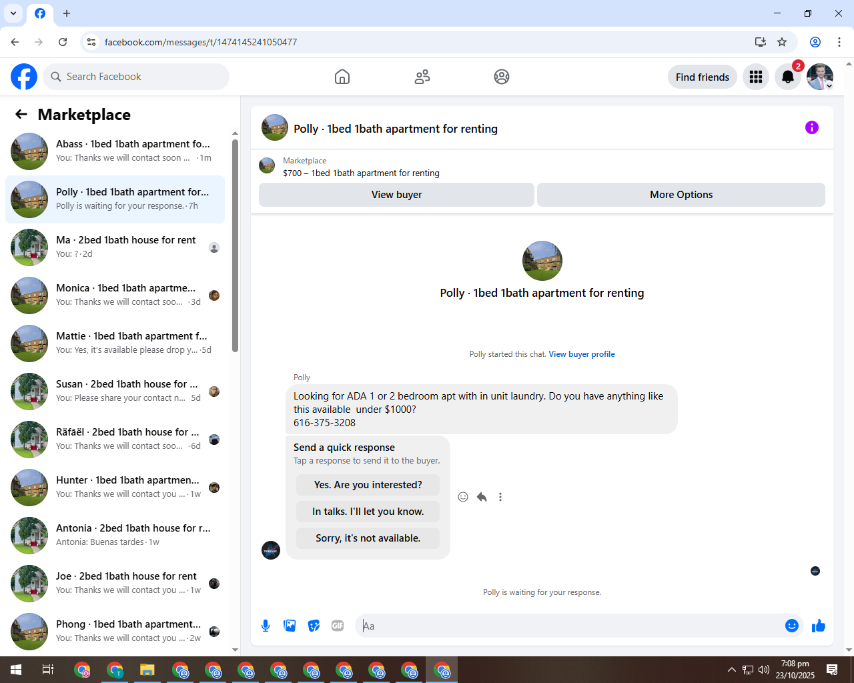Click the browser back arrow
854x683 pixels.
click(15, 42)
